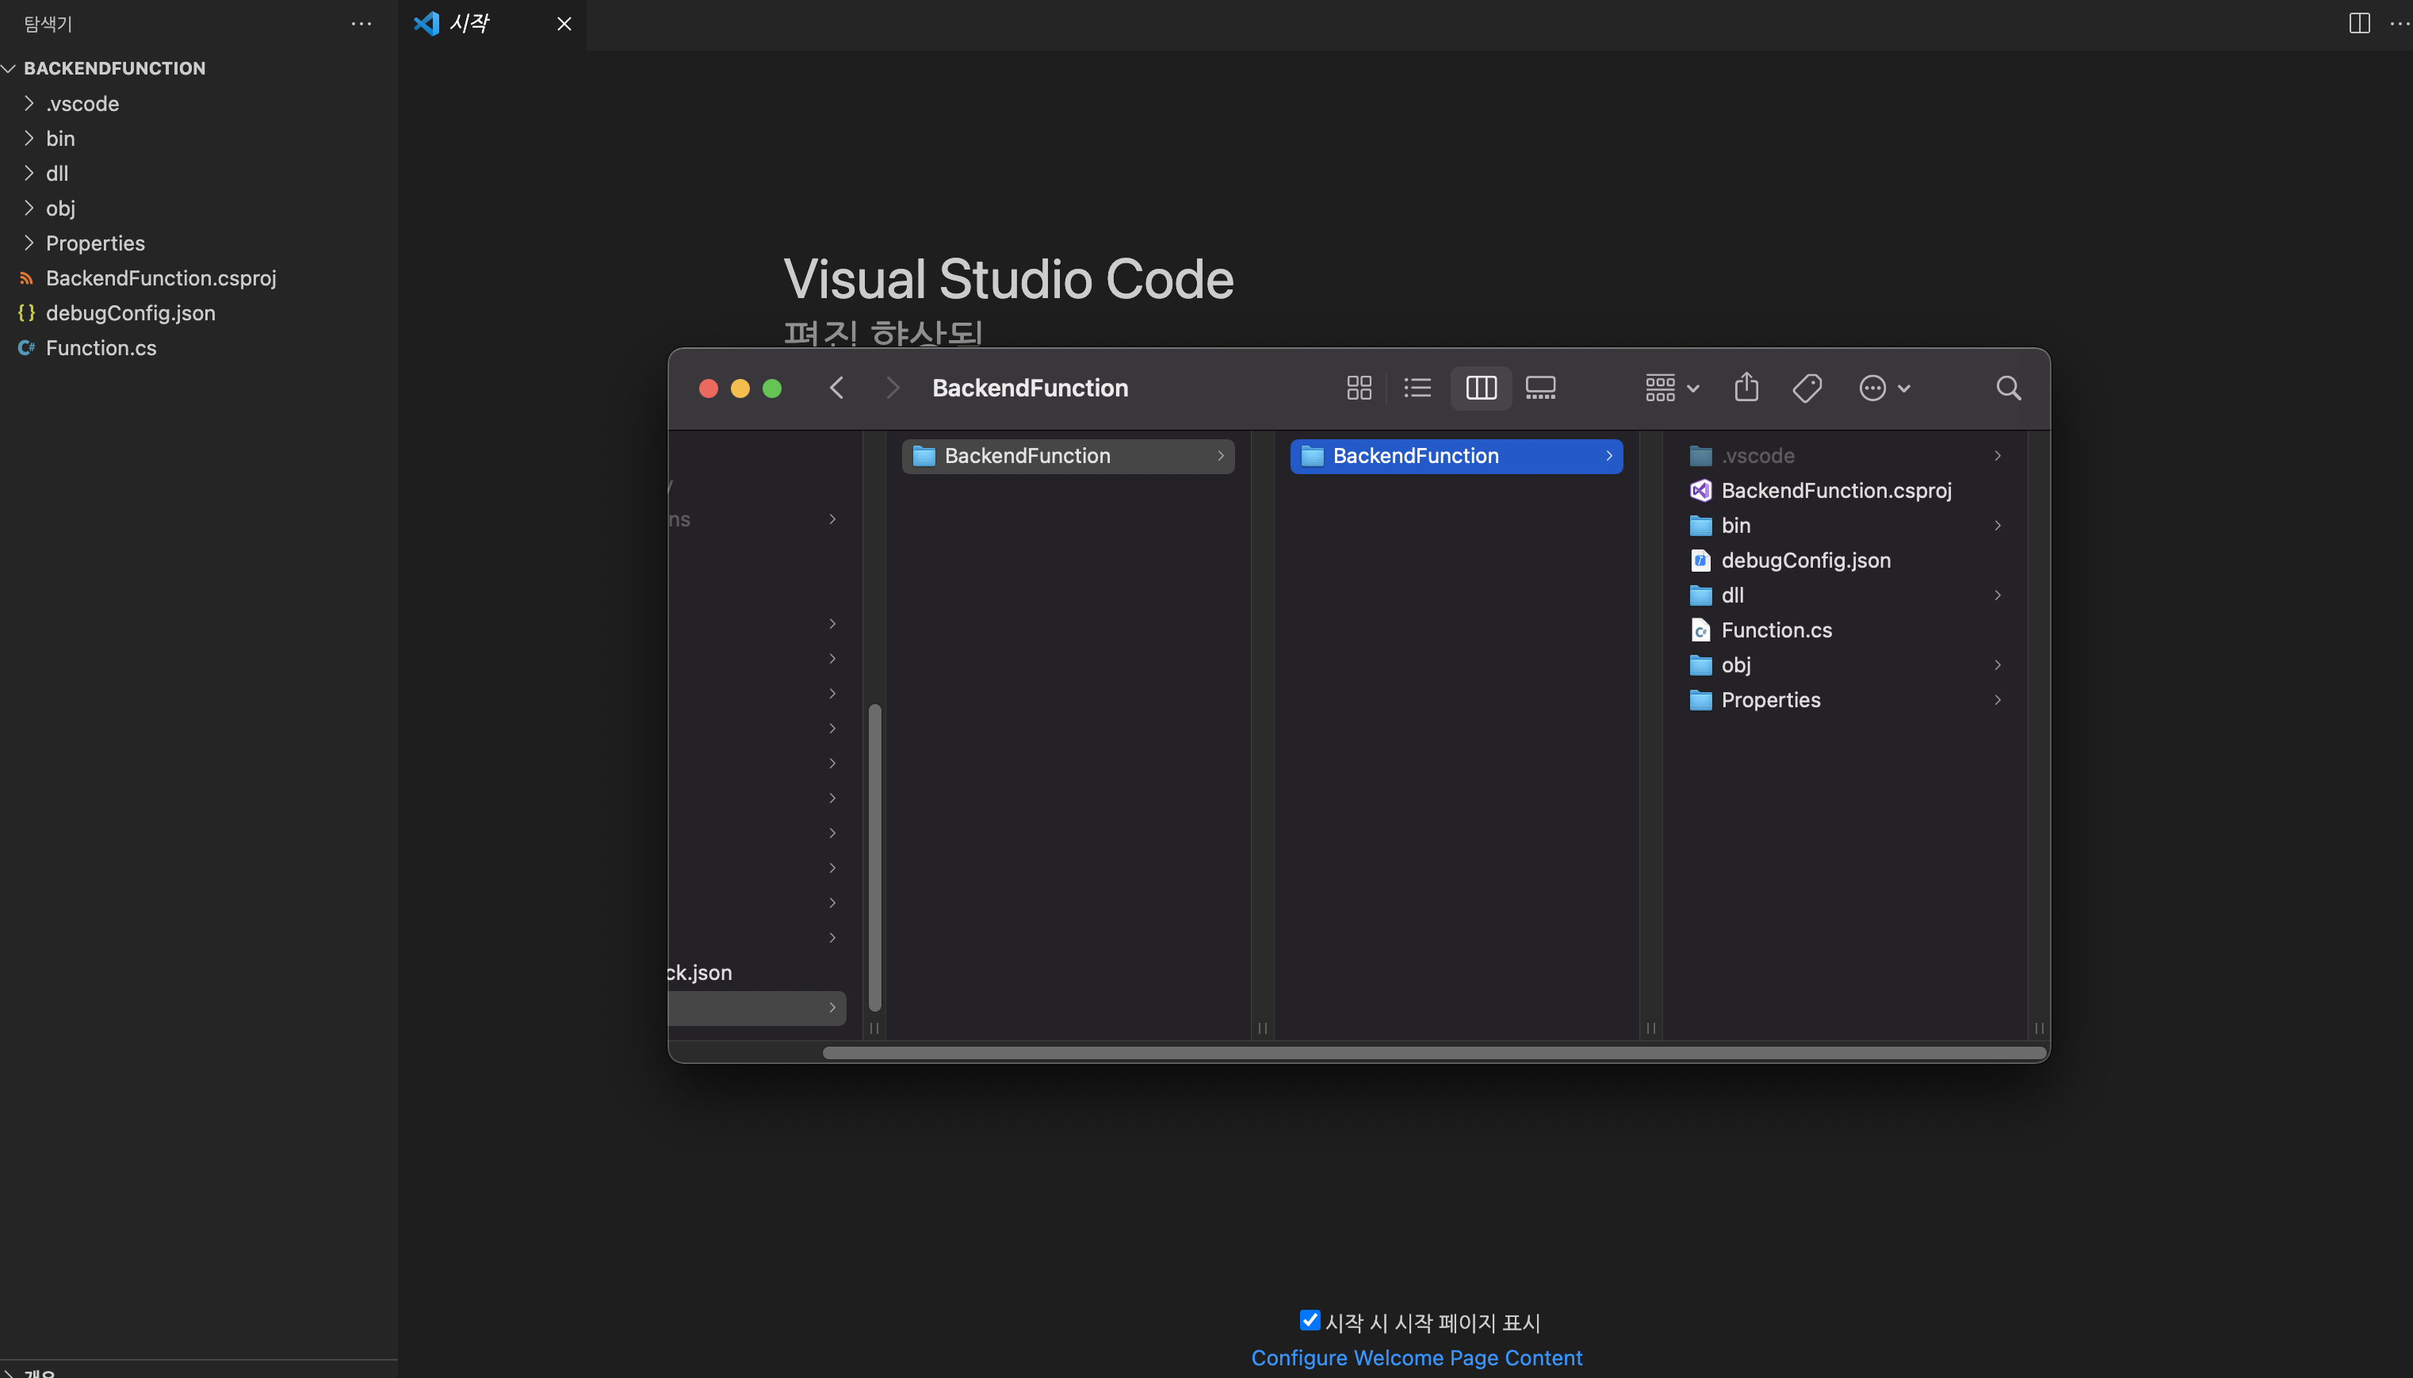Viewport: 2413px width, 1378px height.
Task: Open Finder action menu (ellipsis circle)
Action: [x=1884, y=388]
